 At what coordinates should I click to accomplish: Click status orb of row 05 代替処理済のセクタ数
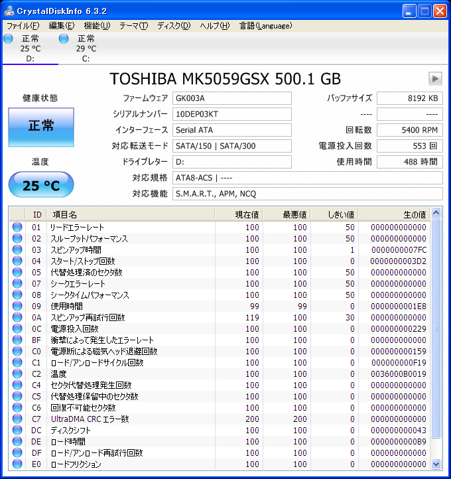click(x=17, y=272)
